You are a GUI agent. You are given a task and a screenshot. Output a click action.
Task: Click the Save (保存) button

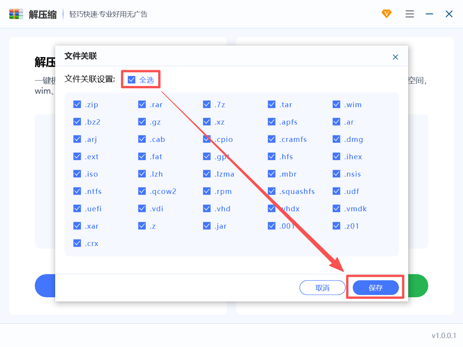pos(375,288)
